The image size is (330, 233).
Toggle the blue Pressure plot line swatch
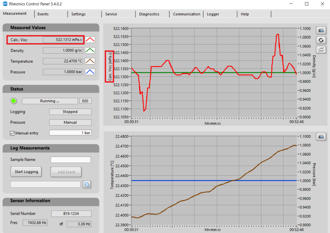pos(90,72)
